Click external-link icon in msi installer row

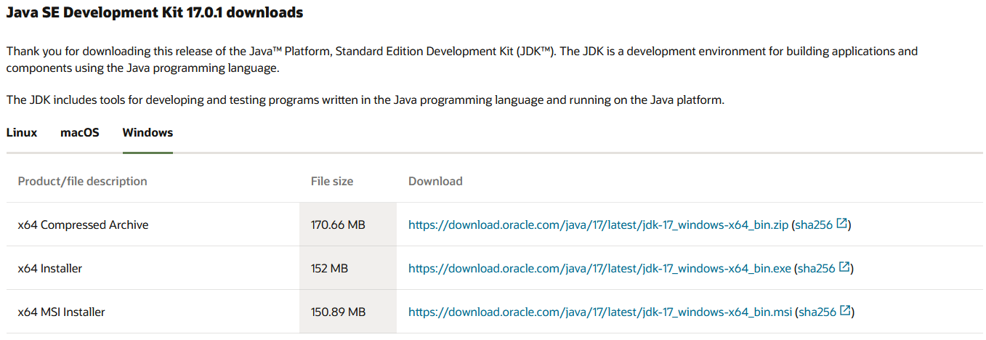click(x=845, y=311)
